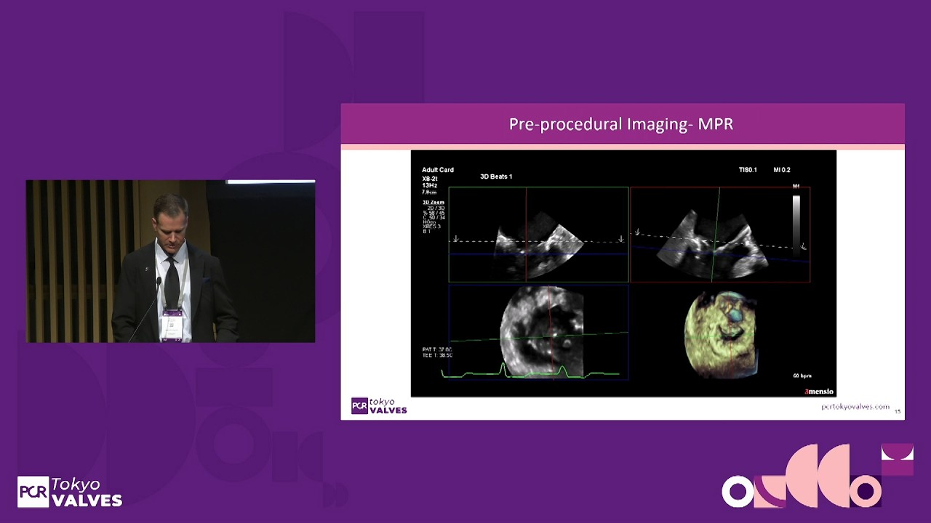
Task: Click the '3D Zoom' mode label
Action: point(433,203)
